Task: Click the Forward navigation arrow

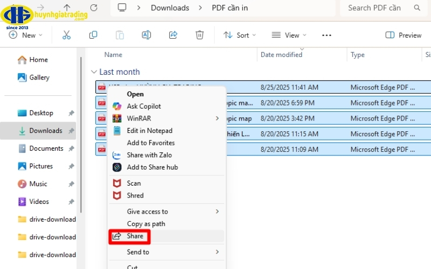Action: (40, 7)
